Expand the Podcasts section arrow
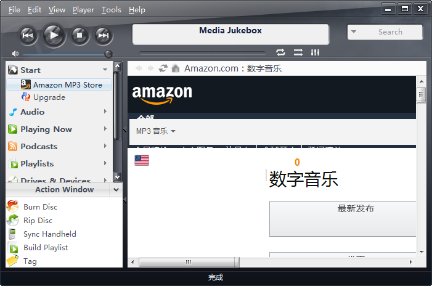 (105, 145)
